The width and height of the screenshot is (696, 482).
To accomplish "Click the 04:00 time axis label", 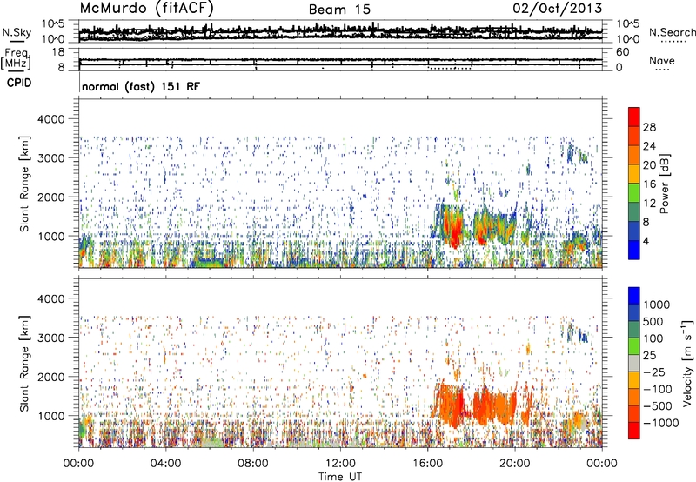I will tap(165, 464).
